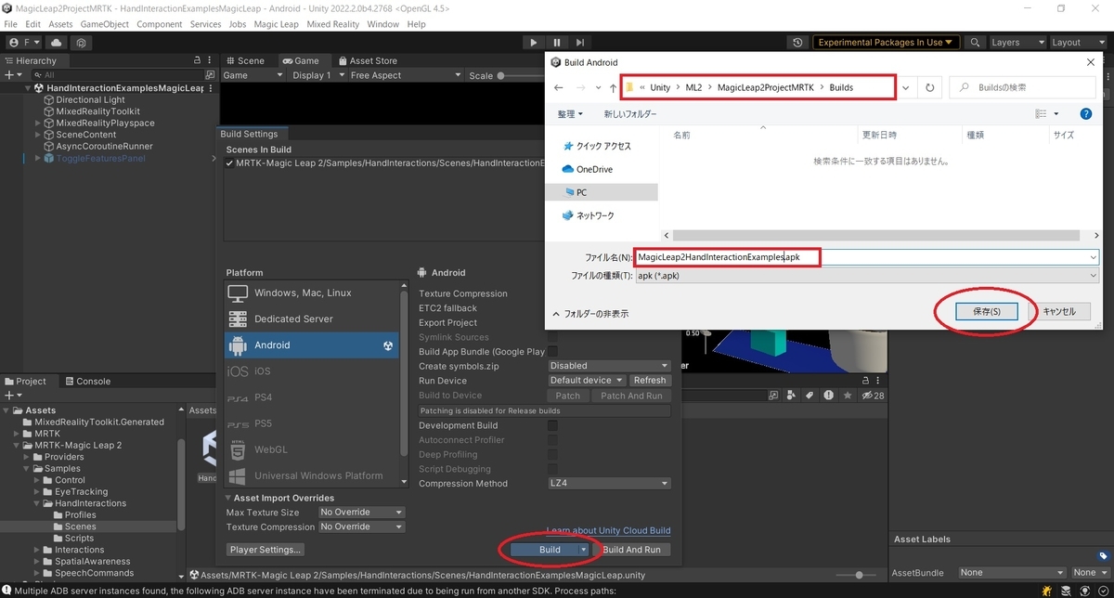1114x598 pixels.
Task: Click the Play button in Unity toolbar
Action: [x=533, y=42]
